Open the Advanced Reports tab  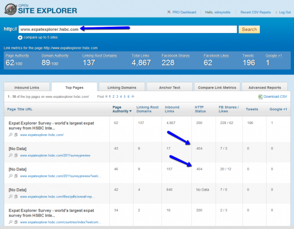265,87
